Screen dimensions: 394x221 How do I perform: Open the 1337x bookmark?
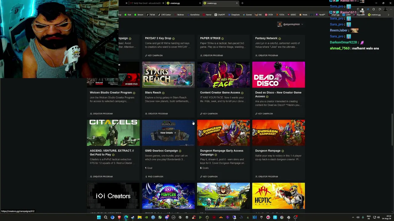coord(280,15)
